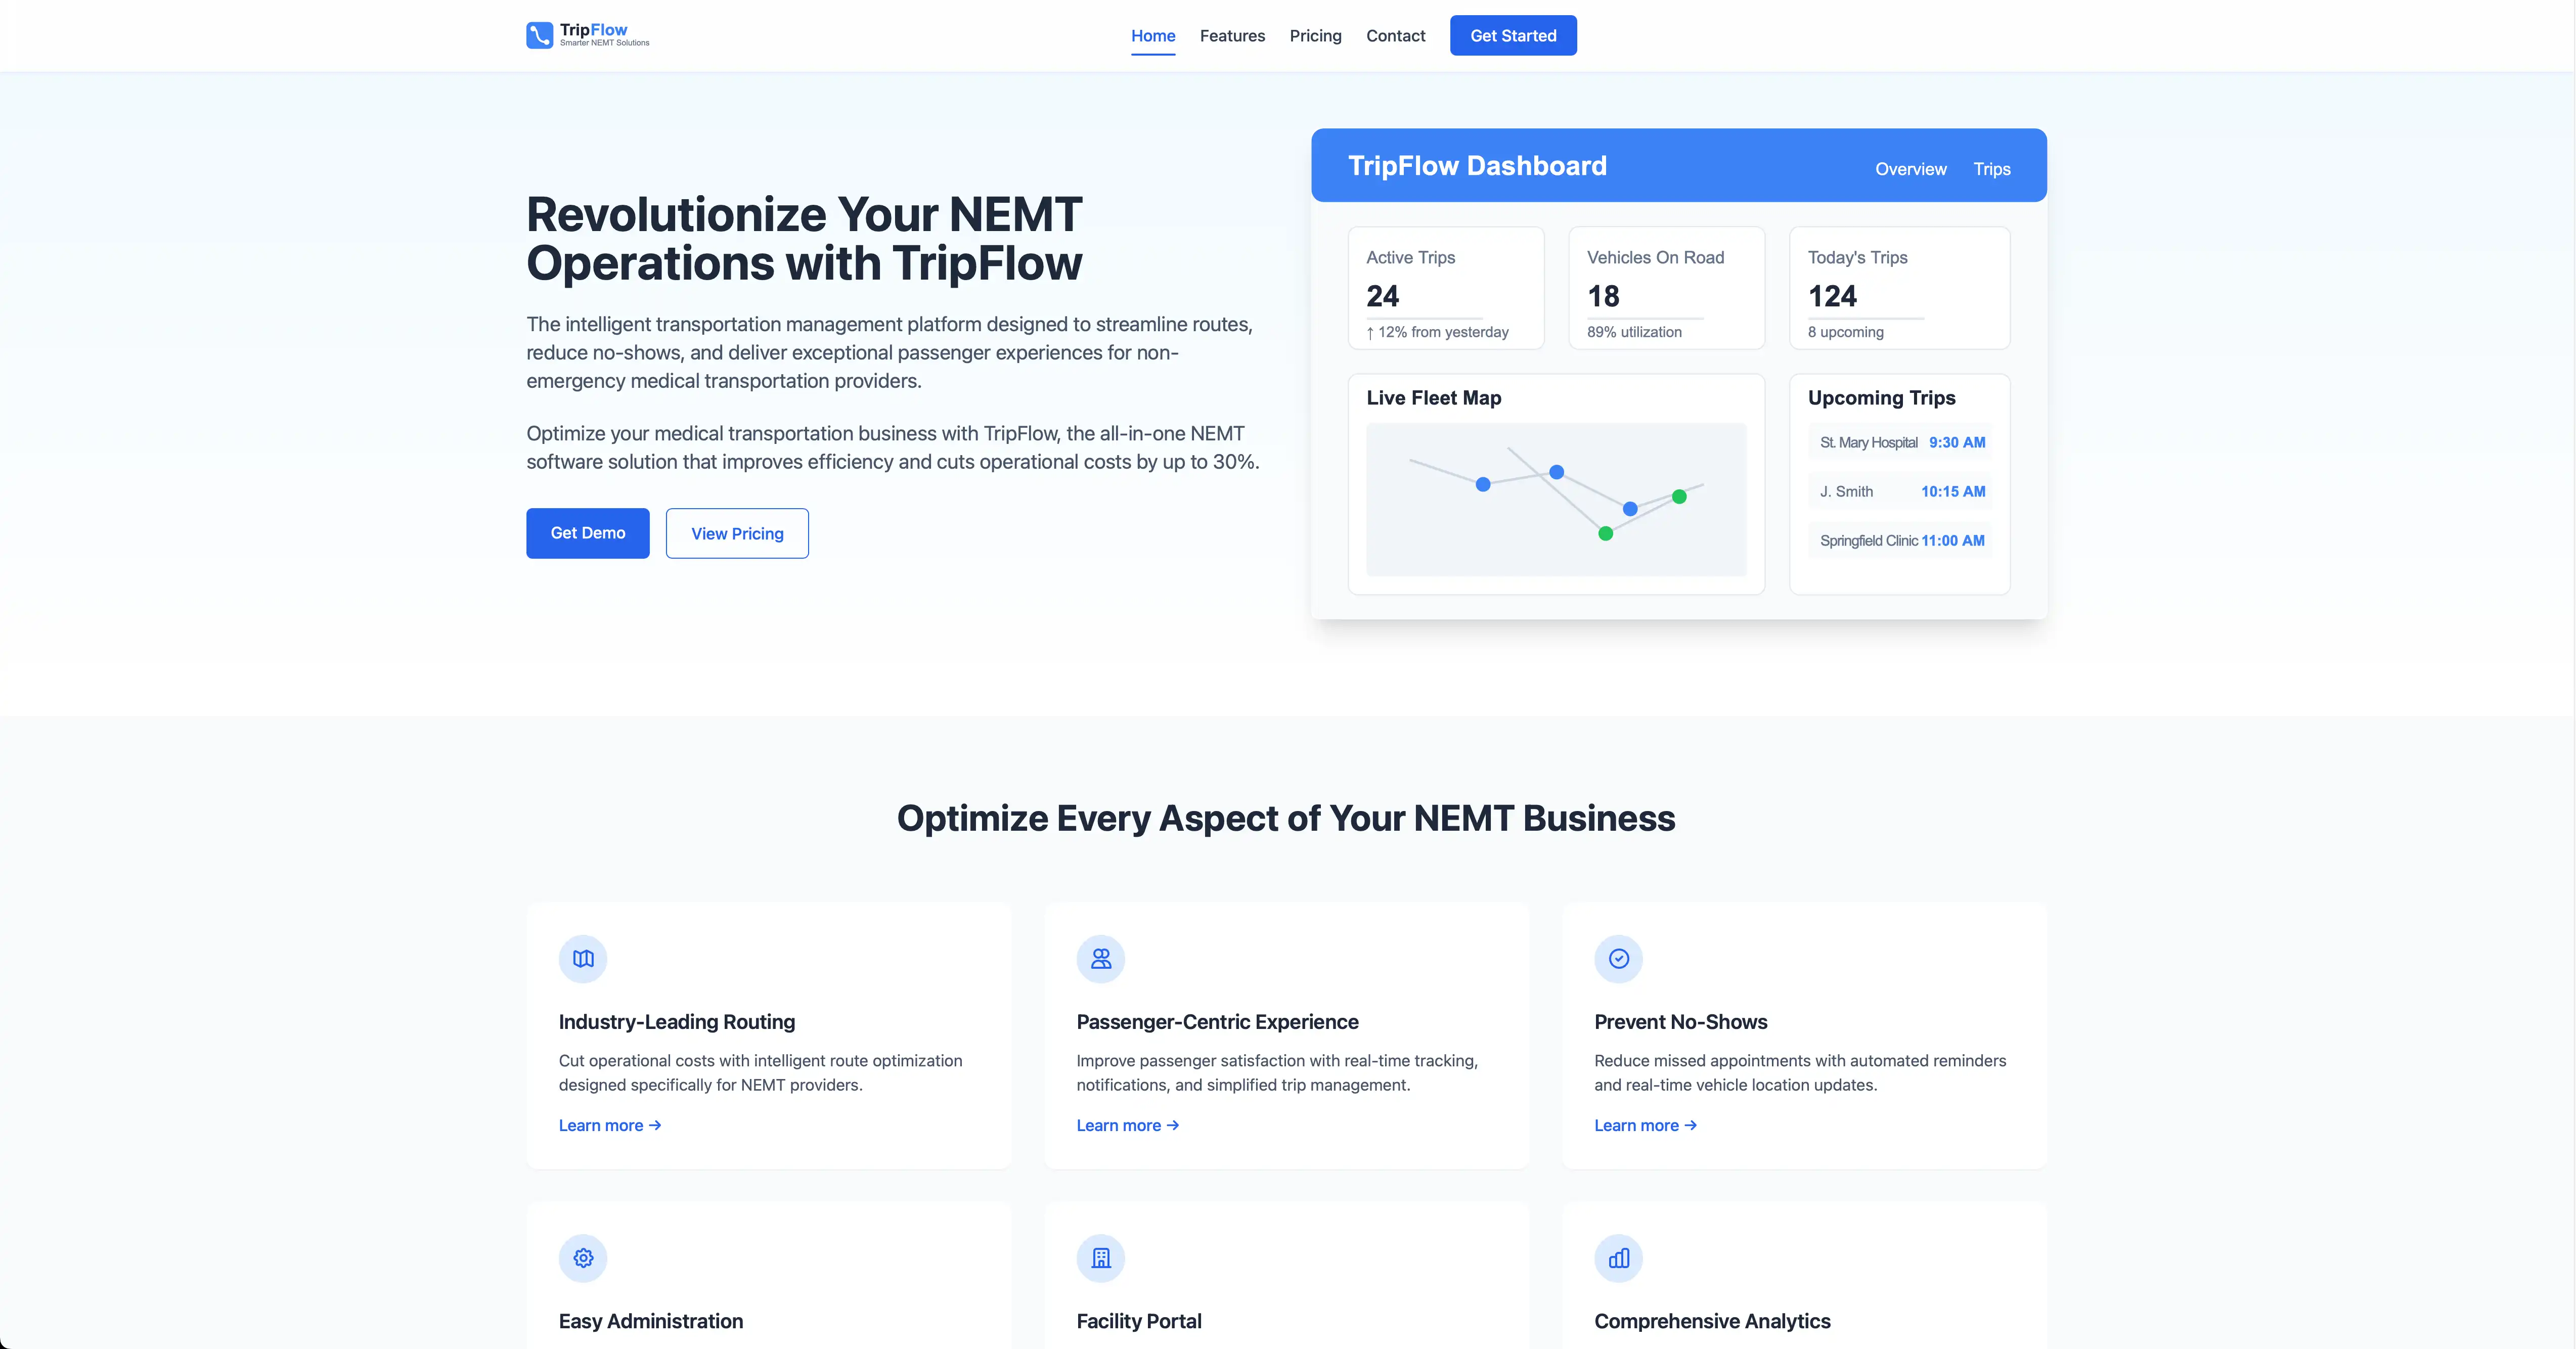Viewport: 2576px width, 1349px height.
Task: Click the Live Fleet Map preview
Action: pyautogui.click(x=1556, y=499)
